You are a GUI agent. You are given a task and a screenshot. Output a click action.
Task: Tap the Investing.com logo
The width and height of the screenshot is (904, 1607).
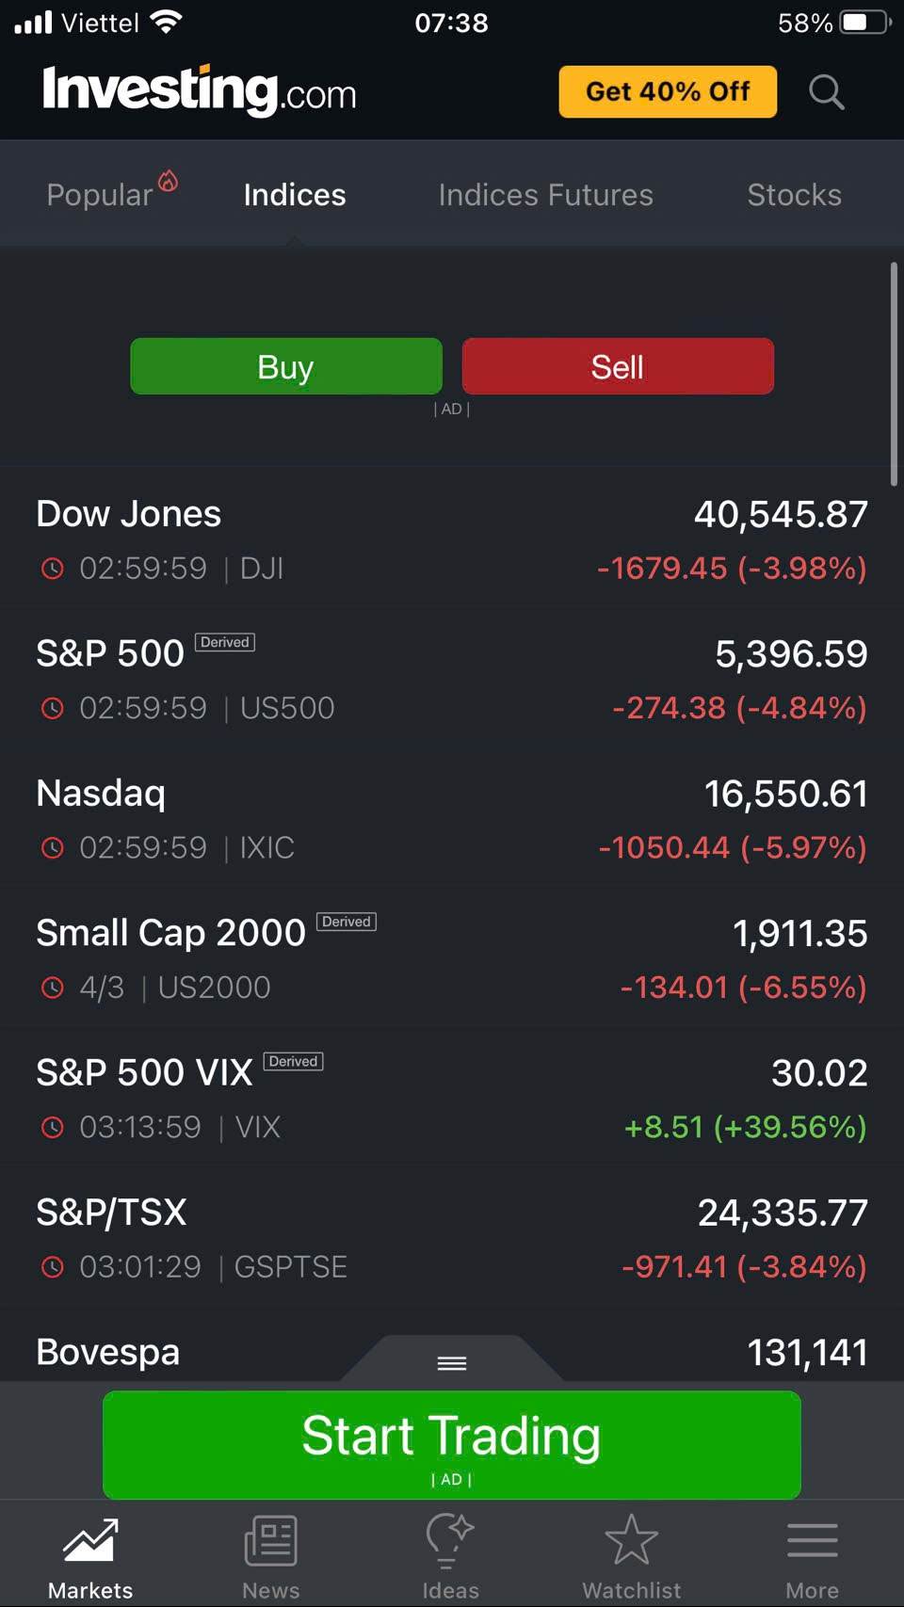[x=200, y=91]
